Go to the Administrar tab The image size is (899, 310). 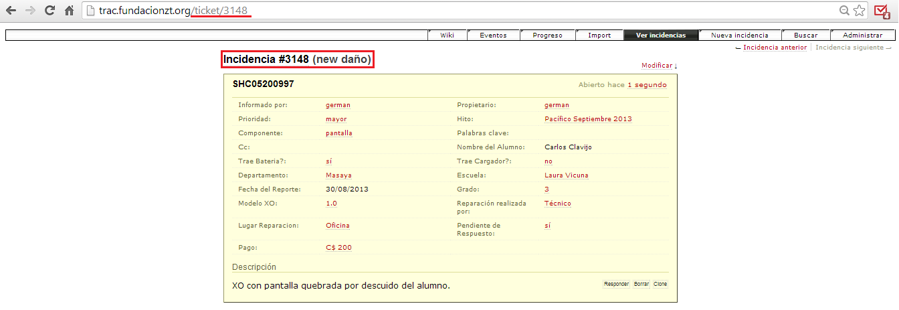click(x=862, y=35)
